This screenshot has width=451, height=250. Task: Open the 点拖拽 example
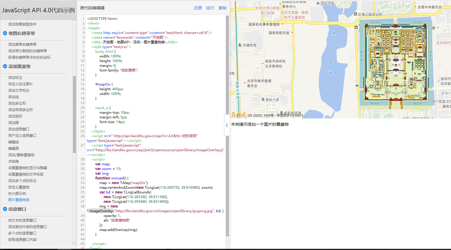coord(14,161)
